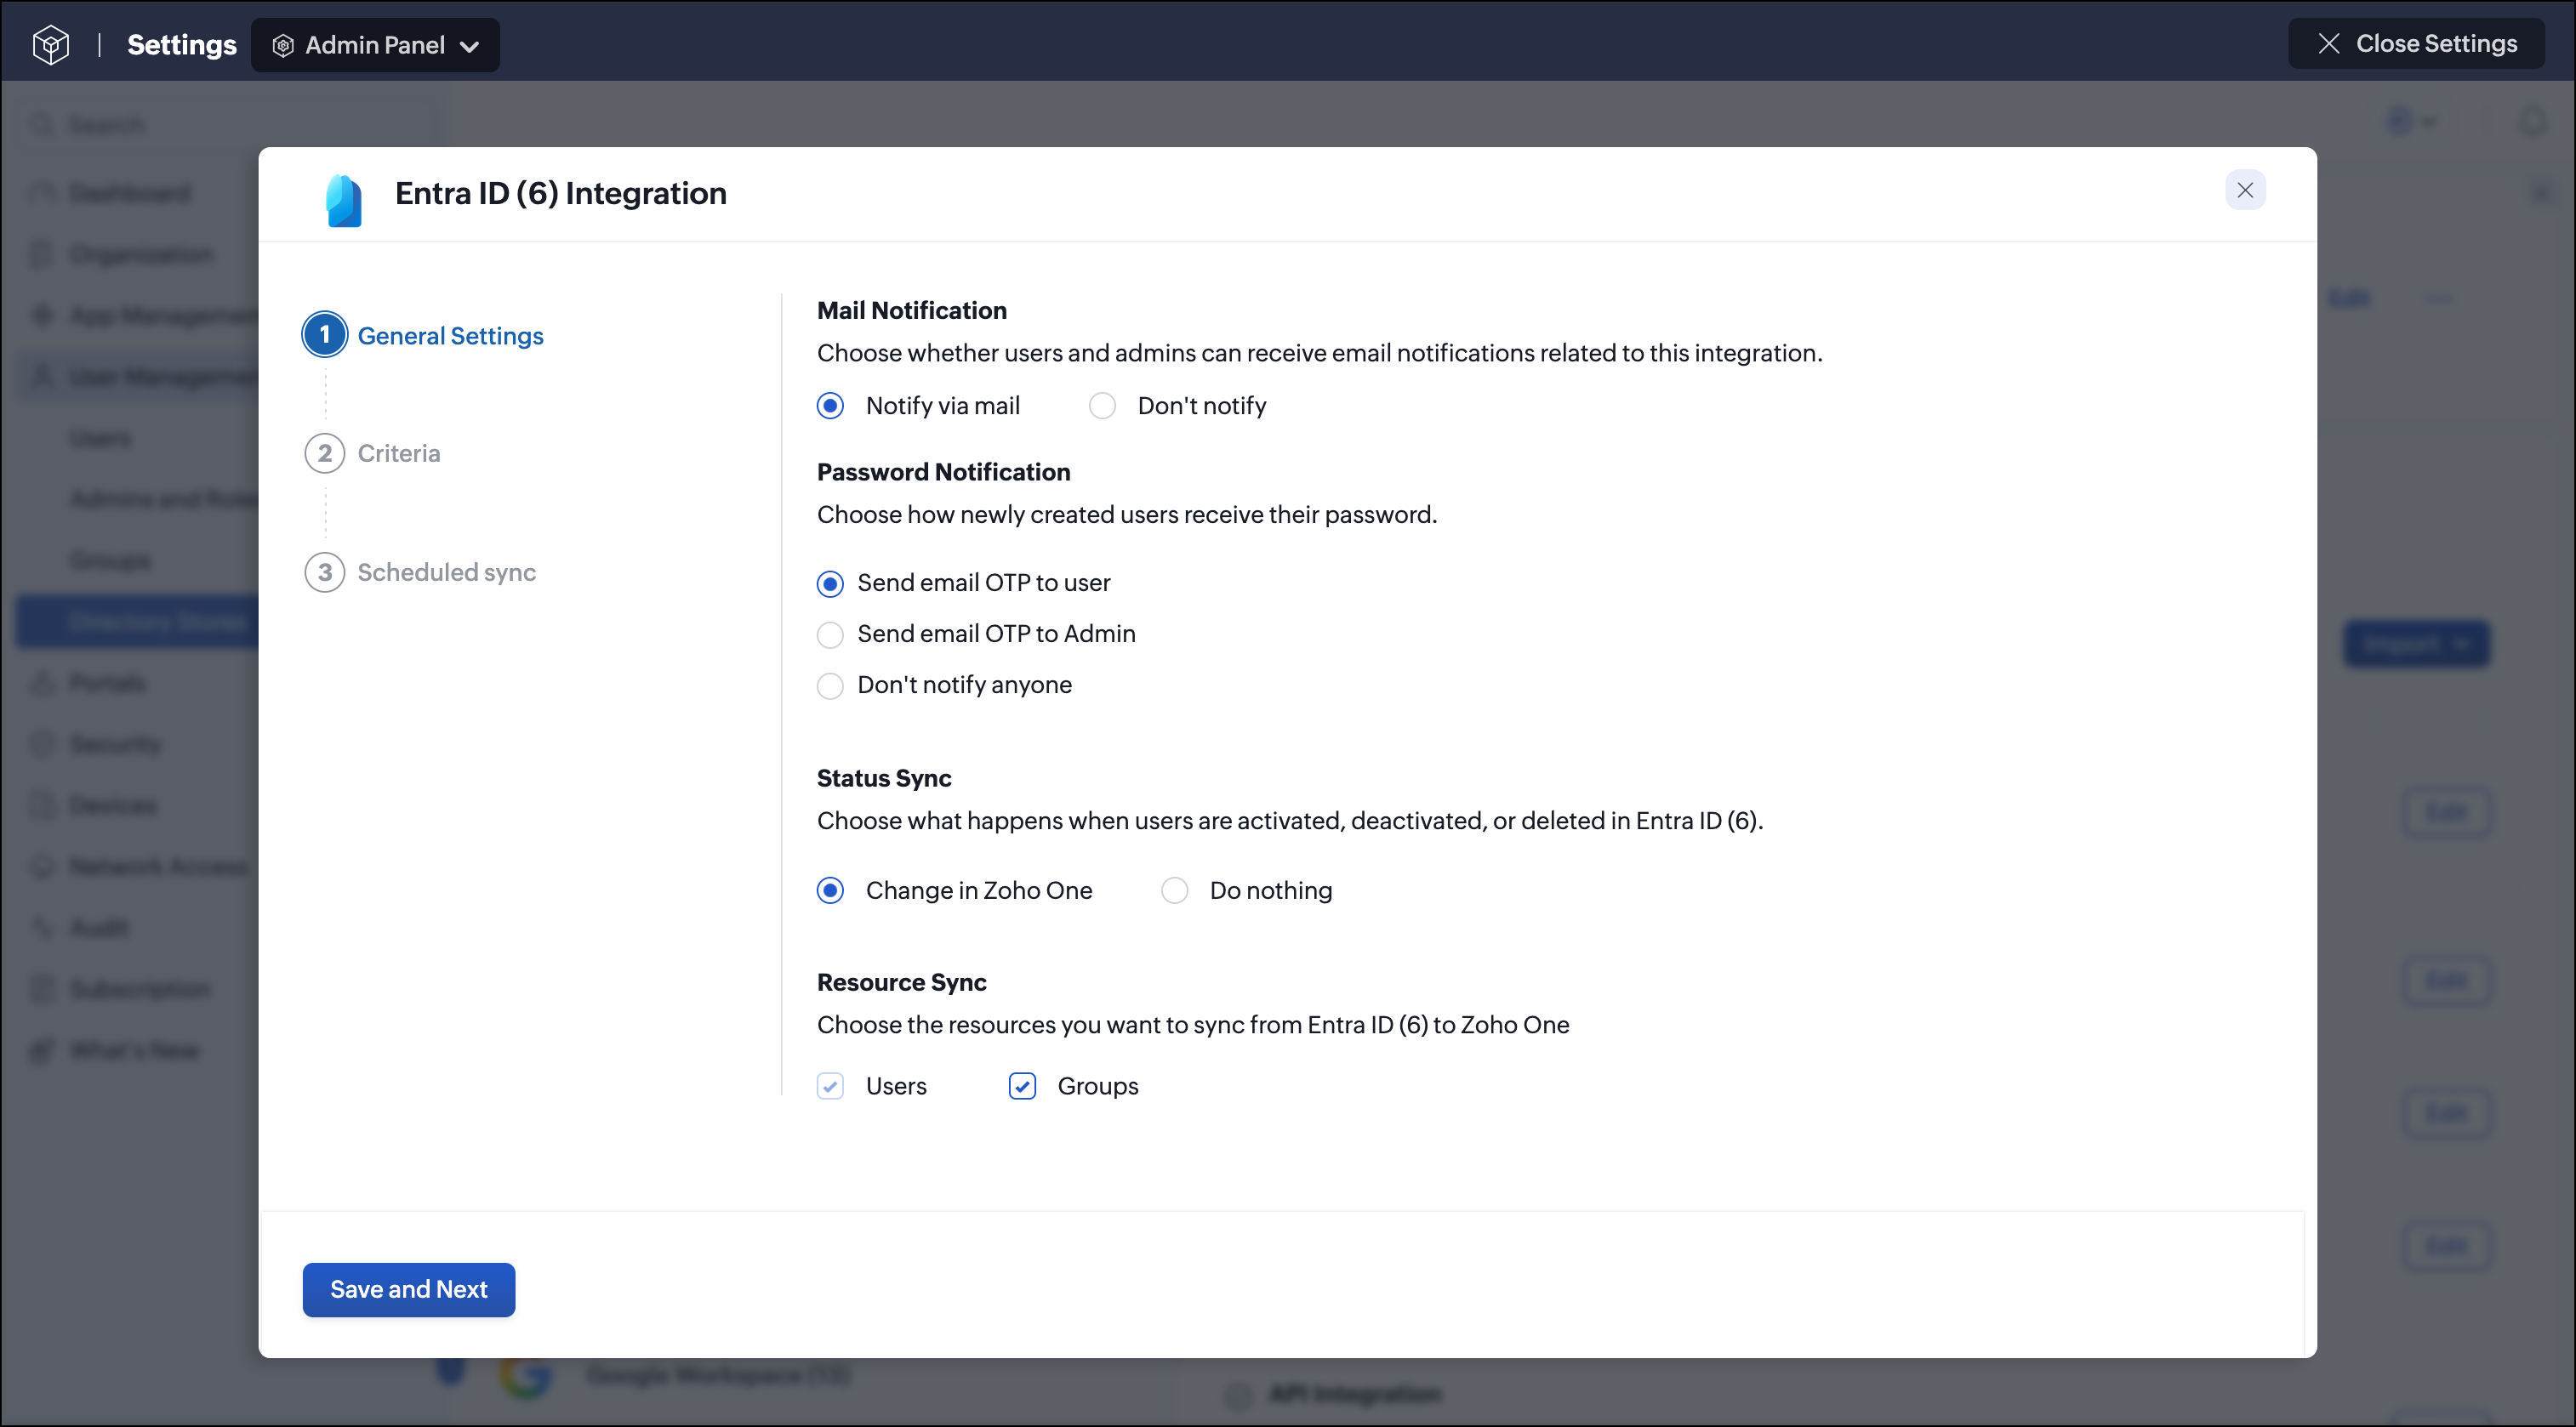This screenshot has width=2576, height=1427.
Task: Toggle the Users resource checkbox
Action: click(x=830, y=1086)
